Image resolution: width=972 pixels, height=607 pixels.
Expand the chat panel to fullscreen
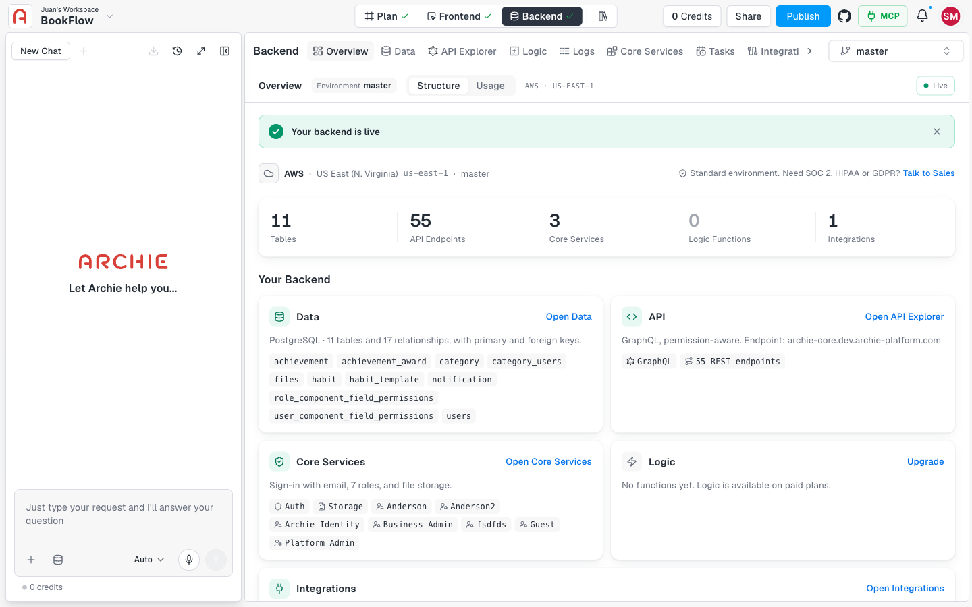pos(201,51)
